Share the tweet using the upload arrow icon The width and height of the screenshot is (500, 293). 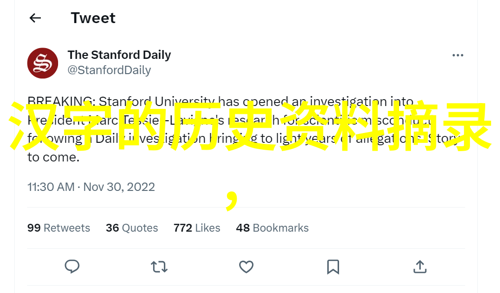click(419, 266)
